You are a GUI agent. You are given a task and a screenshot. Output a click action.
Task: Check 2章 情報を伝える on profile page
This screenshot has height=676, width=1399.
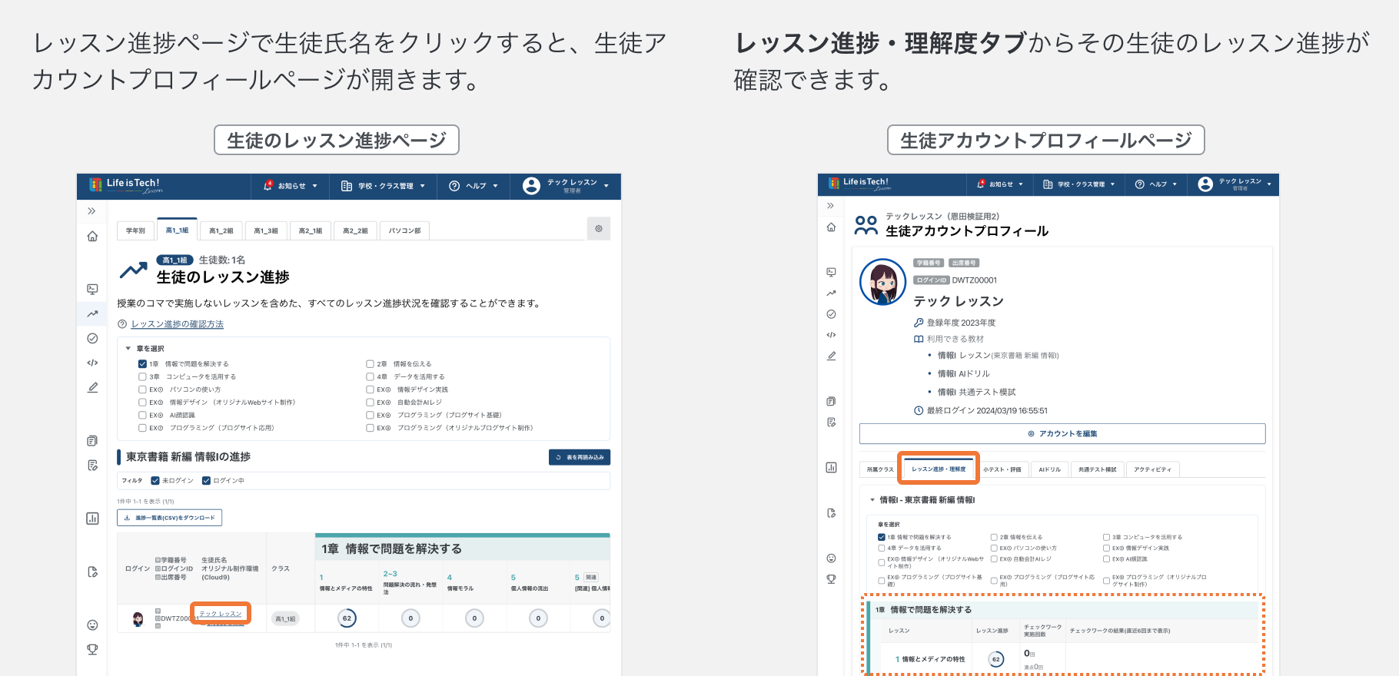(x=994, y=538)
